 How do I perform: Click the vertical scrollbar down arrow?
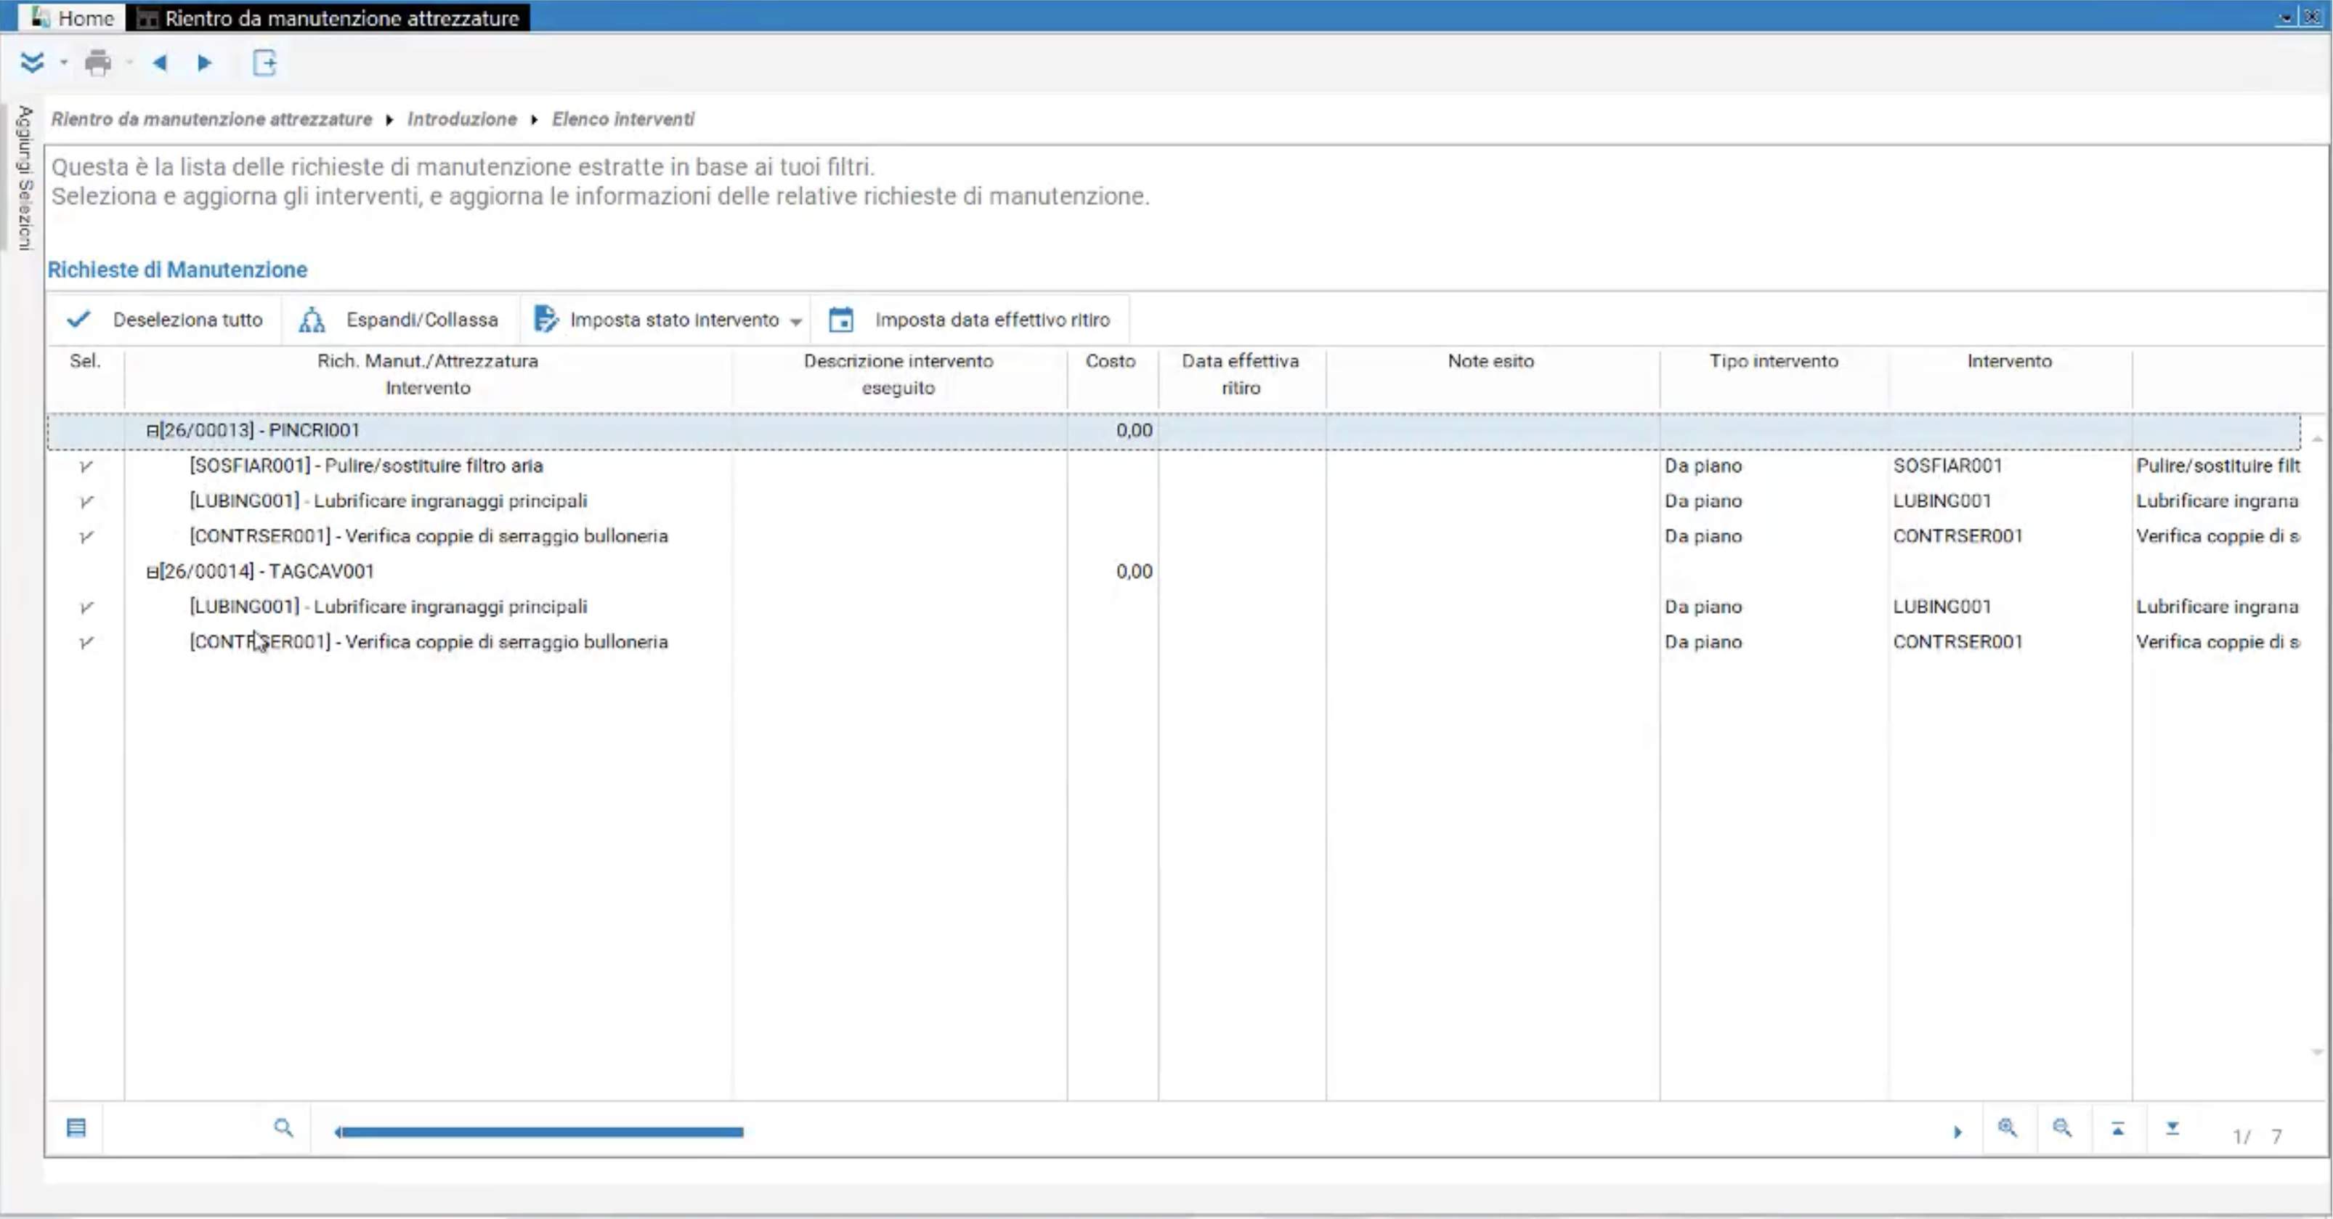(x=2317, y=1051)
